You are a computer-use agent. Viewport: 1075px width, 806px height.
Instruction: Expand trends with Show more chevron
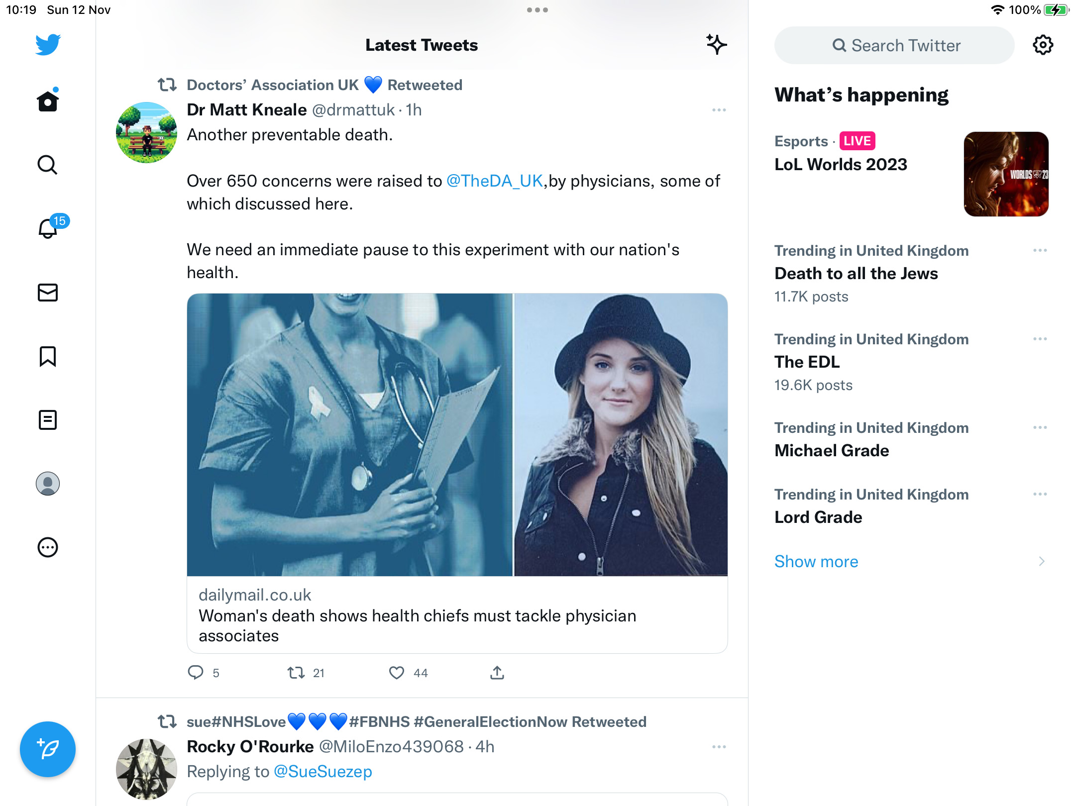pyautogui.click(x=1042, y=561)
